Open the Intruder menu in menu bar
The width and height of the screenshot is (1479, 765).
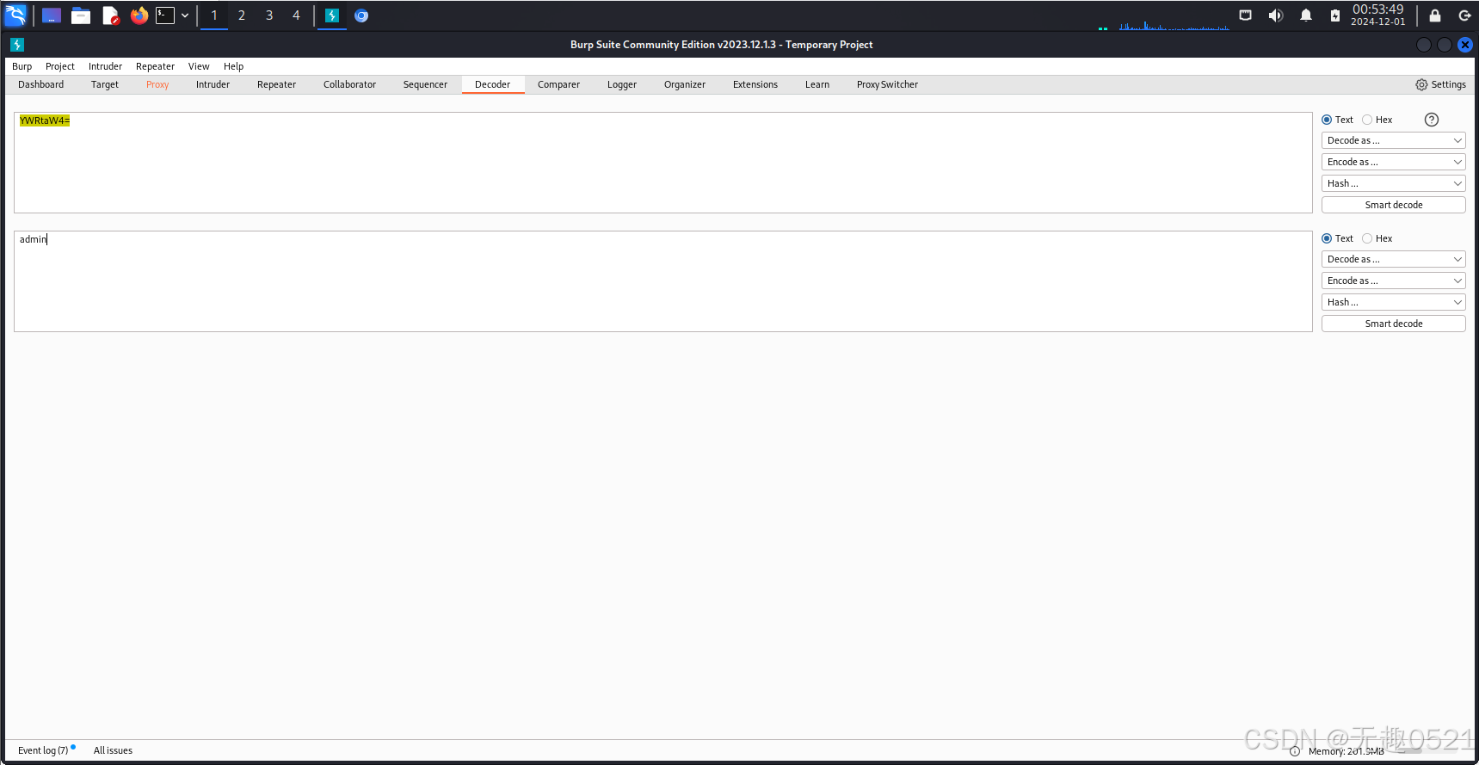tap(105, 66)
